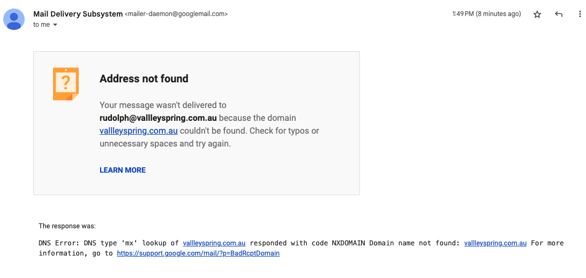The image size is (586, 278).
Task: Click the orange question mark icon
Action: click(x=66, y=83)
